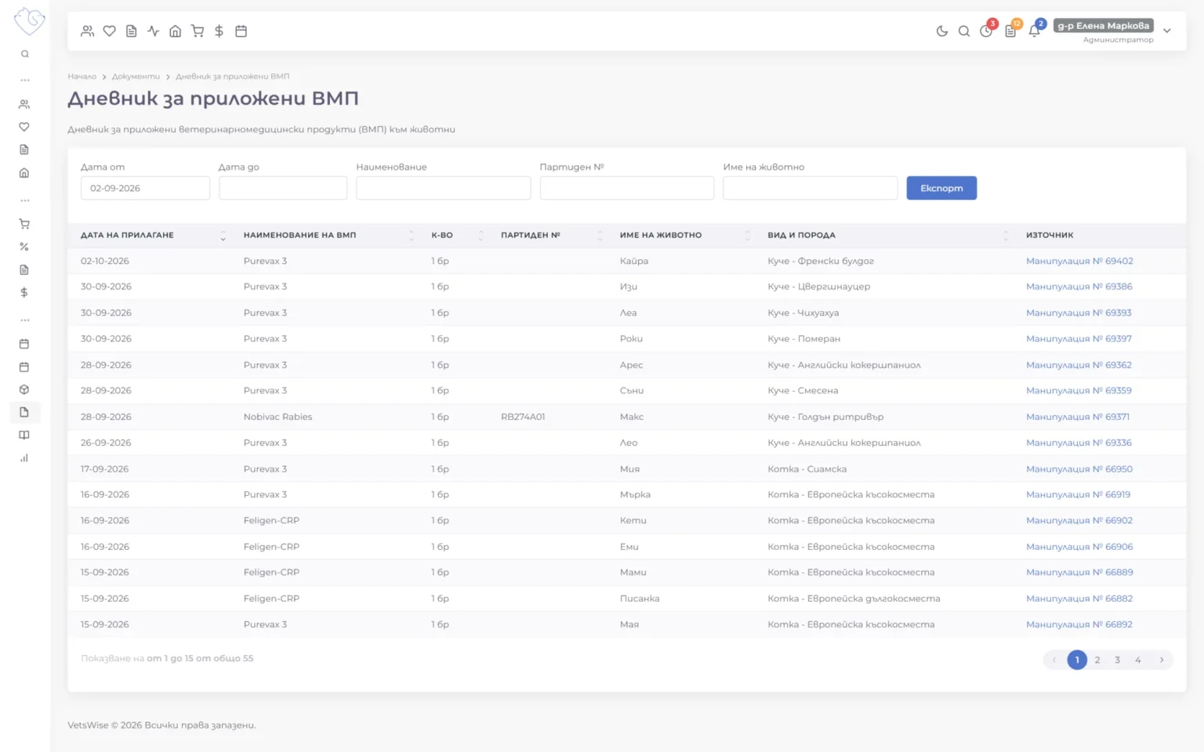Open the document icon with badge 12
The height and width of the screenshot is (752, 1204).
pos(1011,31)
